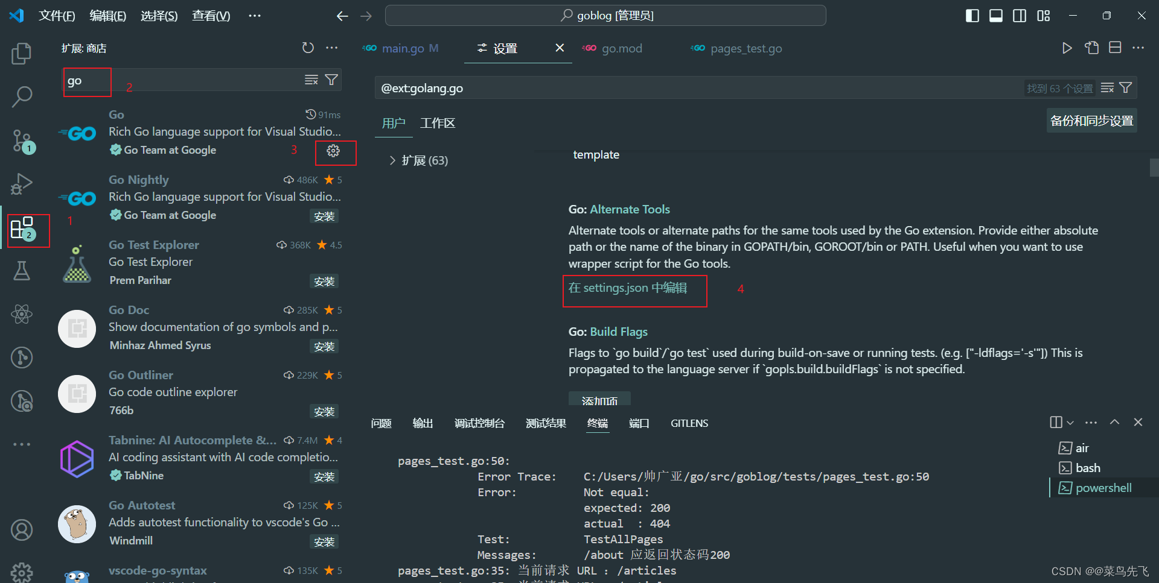Image resolution: width=1159 pixels, height=583 pixels.
Task: Open the GitLens Inspect view
Action: click(22, 401)
